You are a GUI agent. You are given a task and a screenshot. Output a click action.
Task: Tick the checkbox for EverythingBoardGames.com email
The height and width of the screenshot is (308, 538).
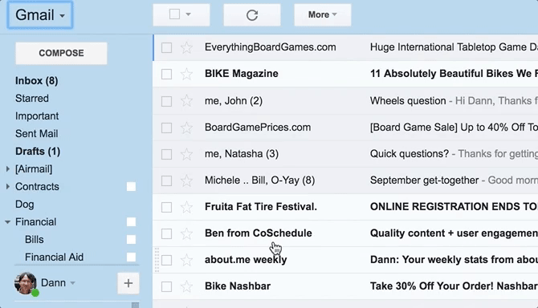[x=167, y=47]
